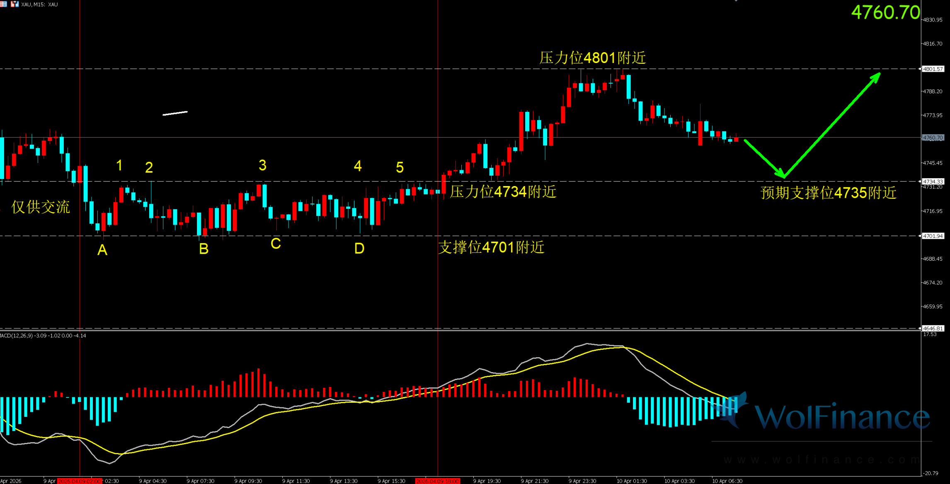Image resolution: width=950 pixels, height=484 pixels.
Task: Click the 支撑位4701附近 text label
Action: coord(491,247)
